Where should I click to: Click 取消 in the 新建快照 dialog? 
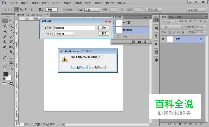click(x=104, y=33)
